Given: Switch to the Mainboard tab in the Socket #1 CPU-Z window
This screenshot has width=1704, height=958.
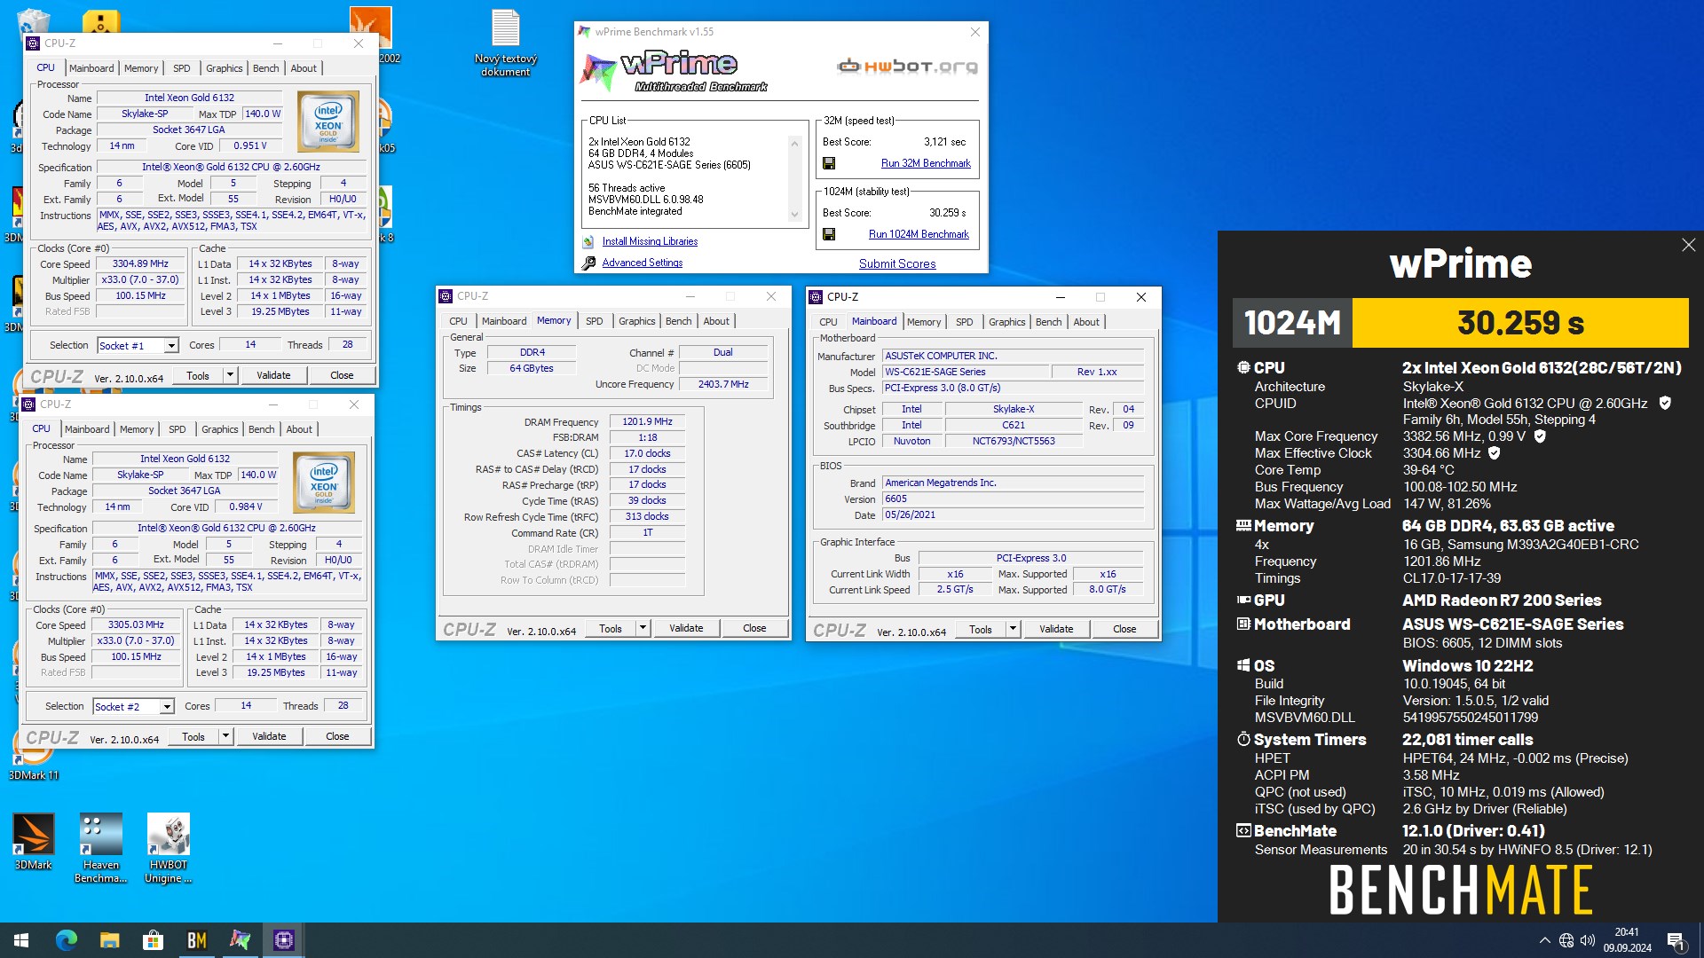Looking at the screenshot, I should (91, 68).
